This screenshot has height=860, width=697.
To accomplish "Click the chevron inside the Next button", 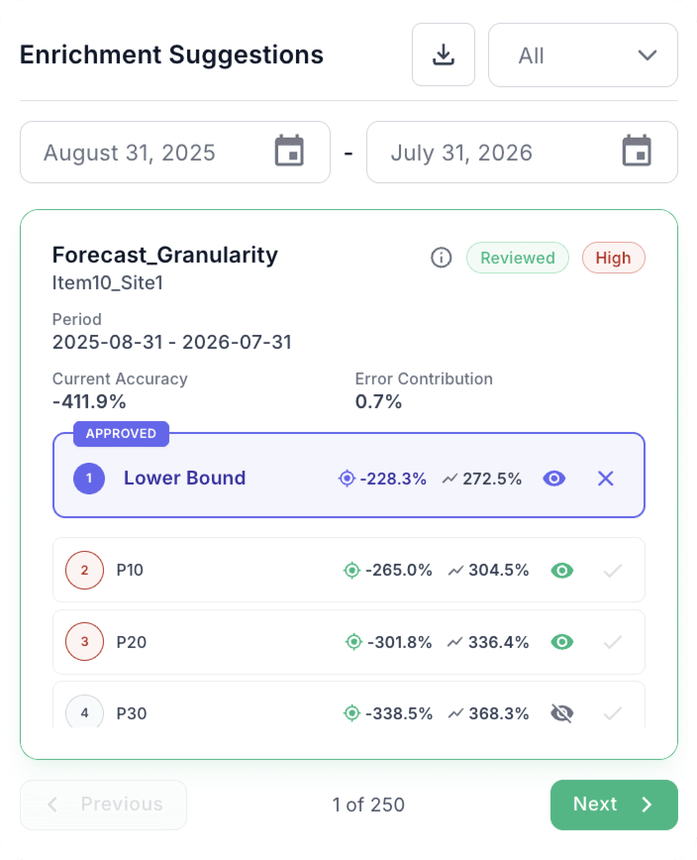I will pos(647,805).
